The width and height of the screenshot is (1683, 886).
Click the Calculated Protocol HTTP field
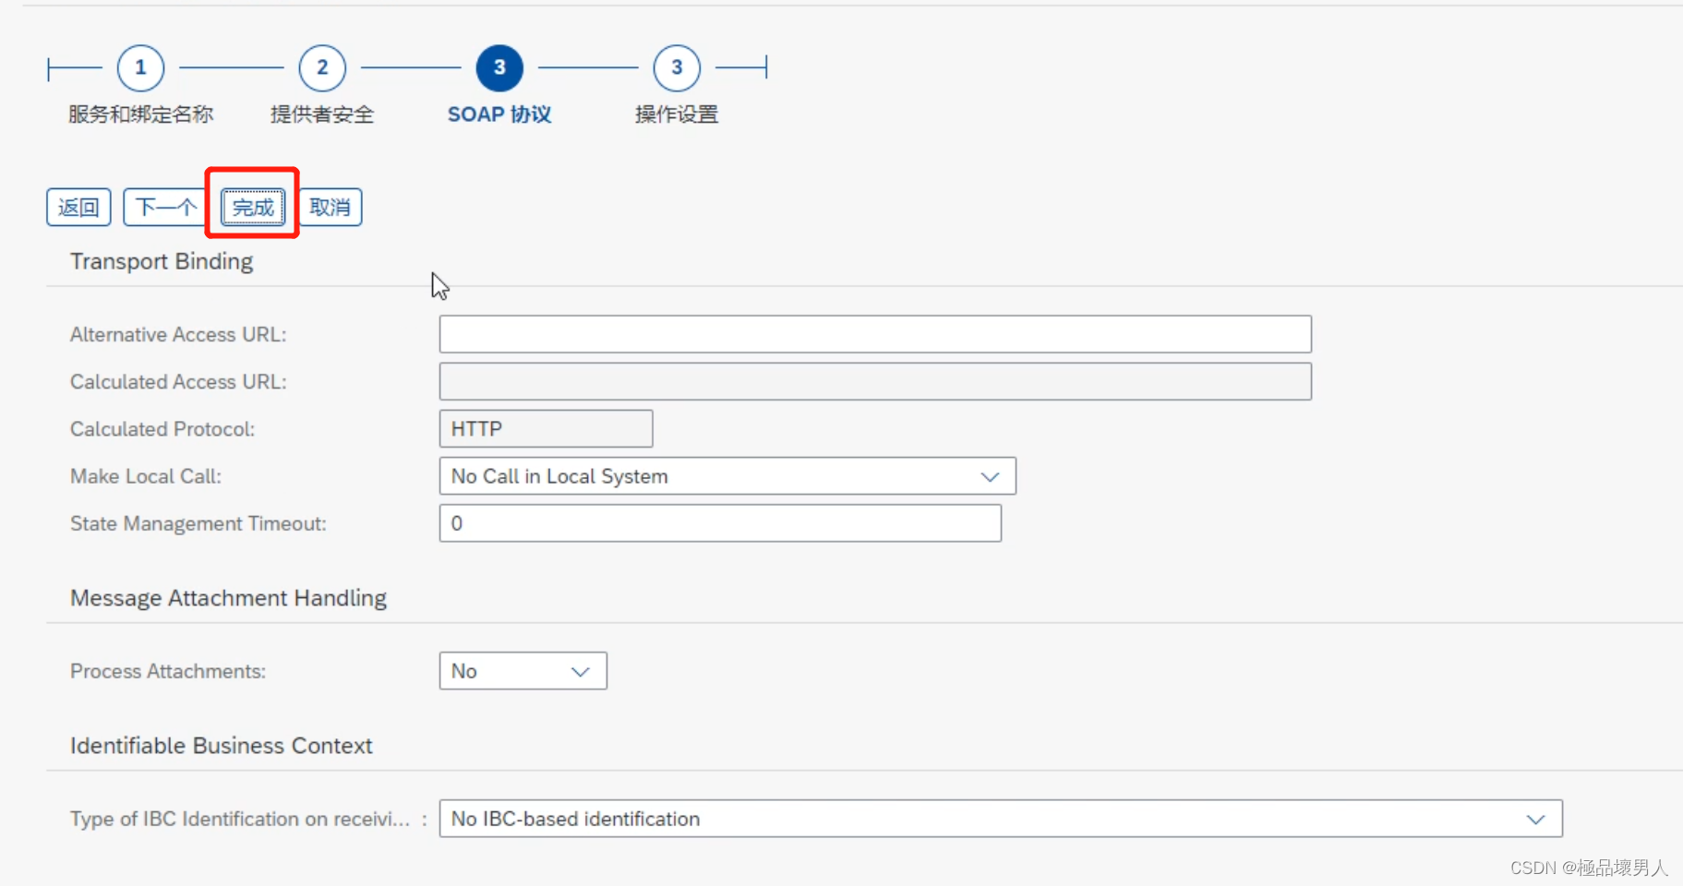tap(545, 428)
